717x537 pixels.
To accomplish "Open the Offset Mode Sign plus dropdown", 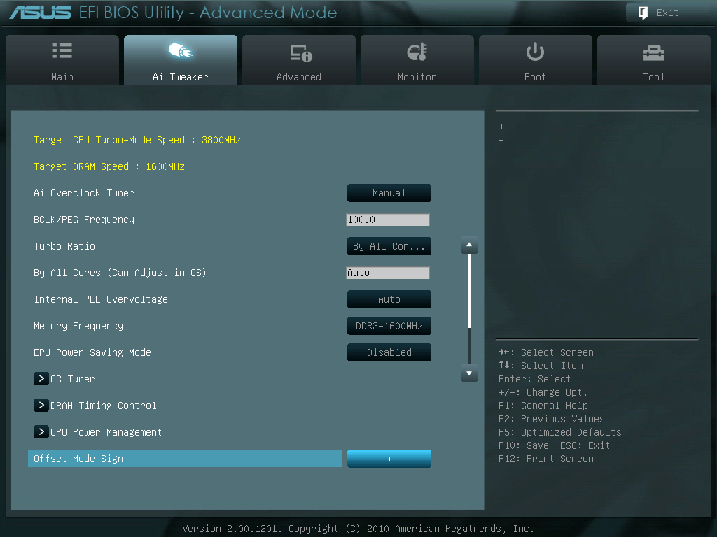I will [x=389, y=459].
